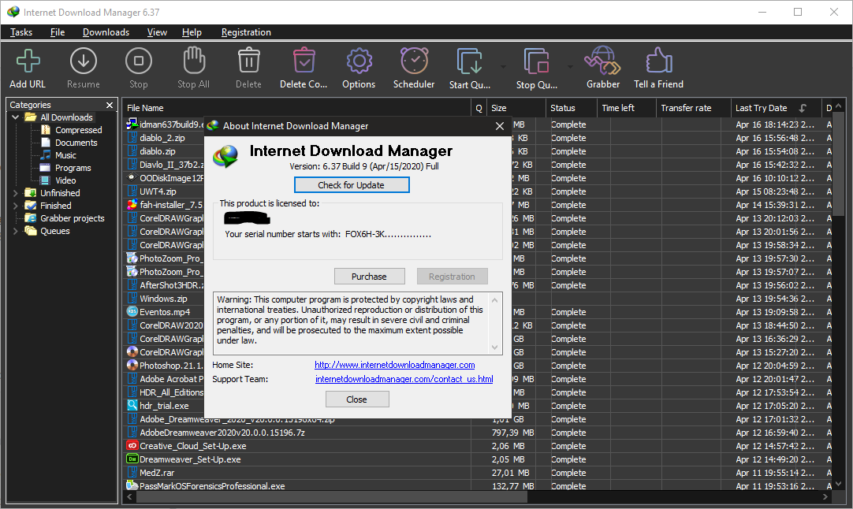The width and height of the screenshot is (853, 509).
Task: Click scroll-up arrow in the warning text box
Action: [x=494, y=300]
